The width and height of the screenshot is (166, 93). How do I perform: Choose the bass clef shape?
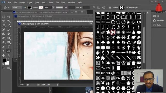pyautogui.click(x=123, y=27)
